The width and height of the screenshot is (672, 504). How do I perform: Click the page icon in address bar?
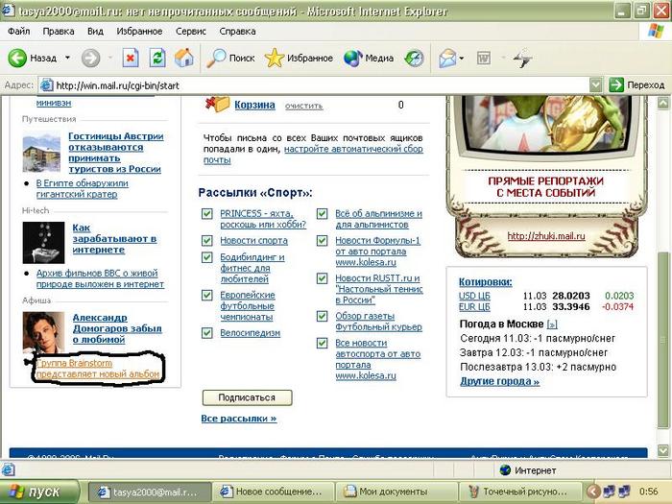pos(46,85)
